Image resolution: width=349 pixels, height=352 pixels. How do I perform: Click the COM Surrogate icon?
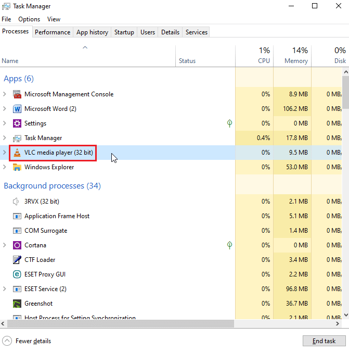pyautogui.click(x=17, y=231)
